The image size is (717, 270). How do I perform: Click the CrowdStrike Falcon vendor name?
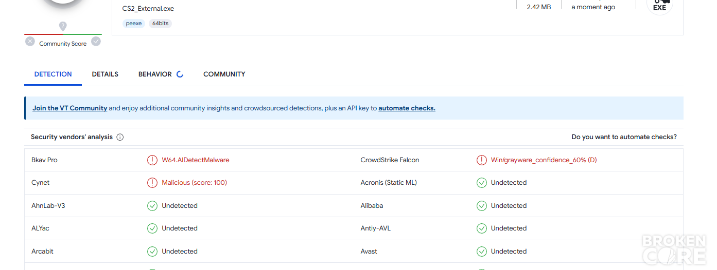pos(390,160)
